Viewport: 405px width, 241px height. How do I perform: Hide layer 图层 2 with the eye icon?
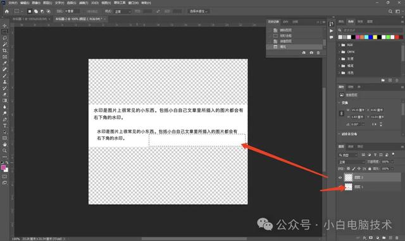[340, 177]
